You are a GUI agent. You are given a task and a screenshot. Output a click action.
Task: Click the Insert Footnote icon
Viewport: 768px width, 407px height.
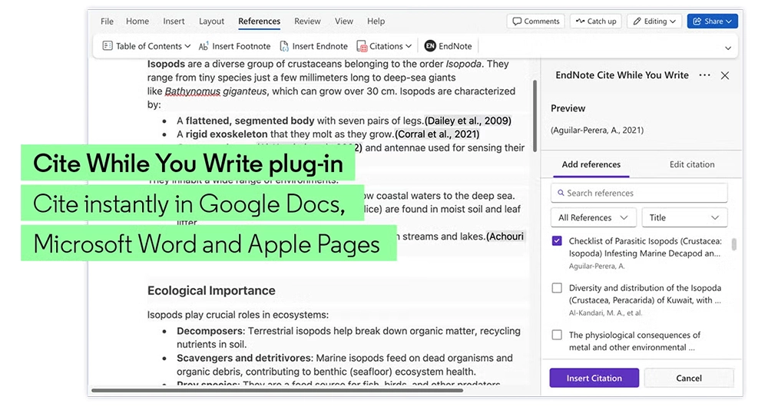[x=204, y=46]
